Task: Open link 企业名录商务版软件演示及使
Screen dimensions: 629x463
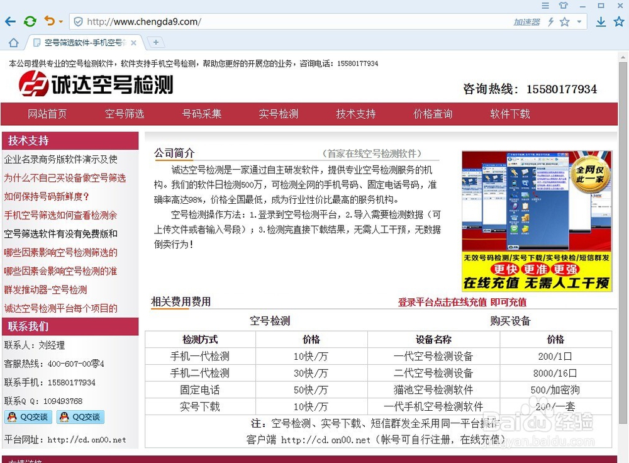Action: [x=60, y=159]
